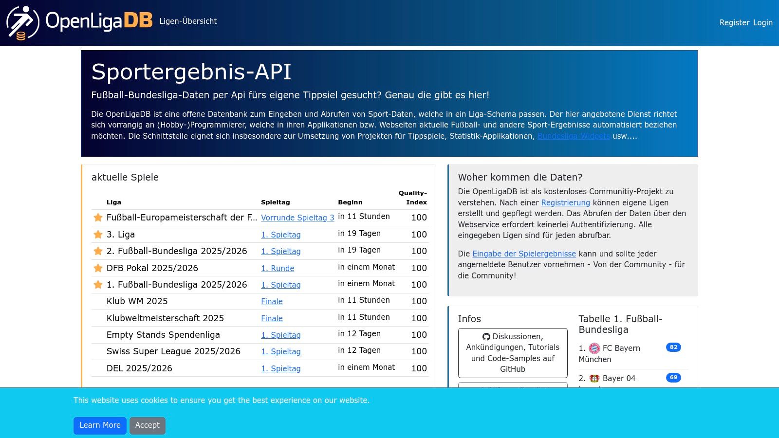Click the star beside 1. Fußball-Bundesliga 2025/2026

click(x=98, y=285)
